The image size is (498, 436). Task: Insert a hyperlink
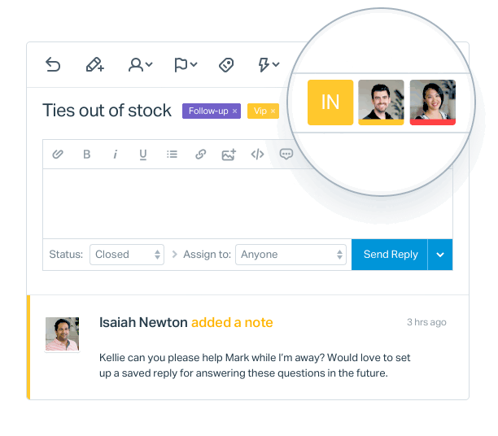(x=201, y=155)
